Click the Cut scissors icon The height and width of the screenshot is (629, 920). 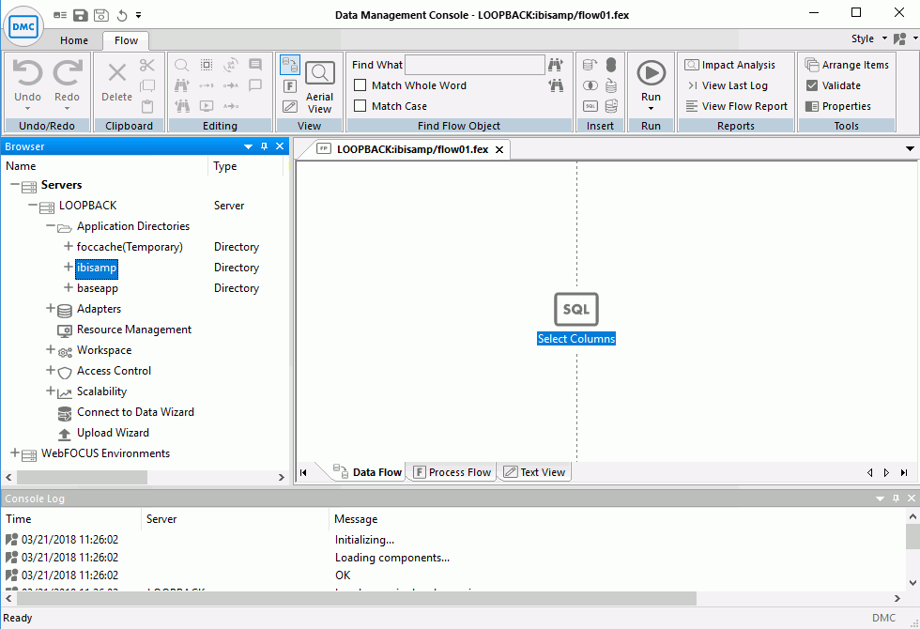click(147, 65)
